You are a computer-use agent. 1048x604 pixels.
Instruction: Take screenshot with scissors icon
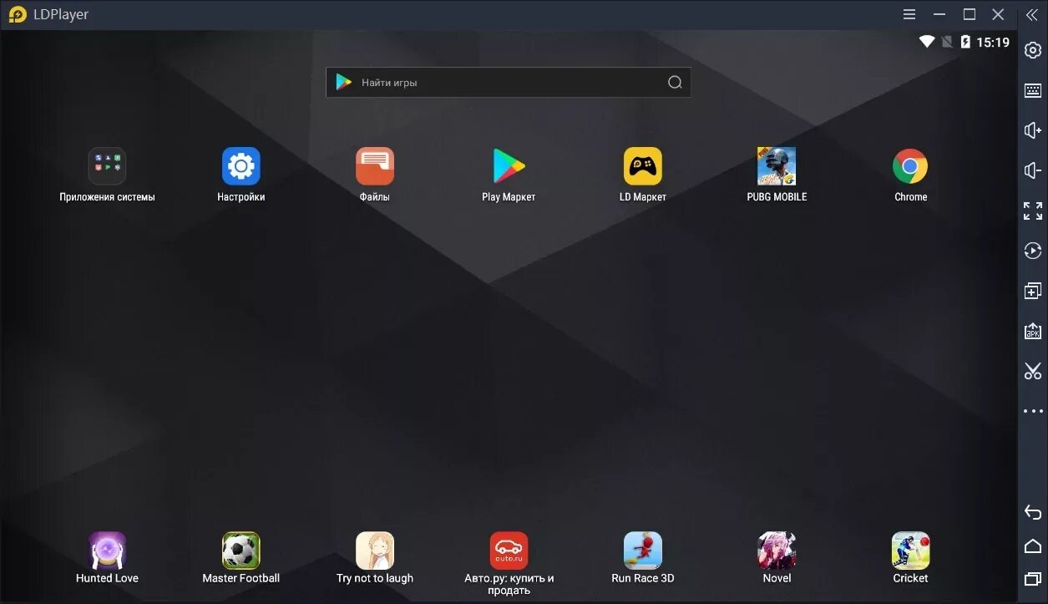click(x=1033, y=371)
